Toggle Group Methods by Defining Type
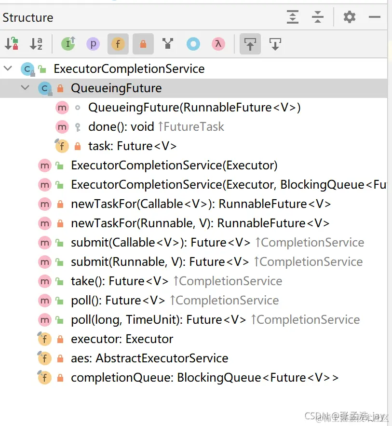Screen dimensions: 392x426 tap(168, 44)
